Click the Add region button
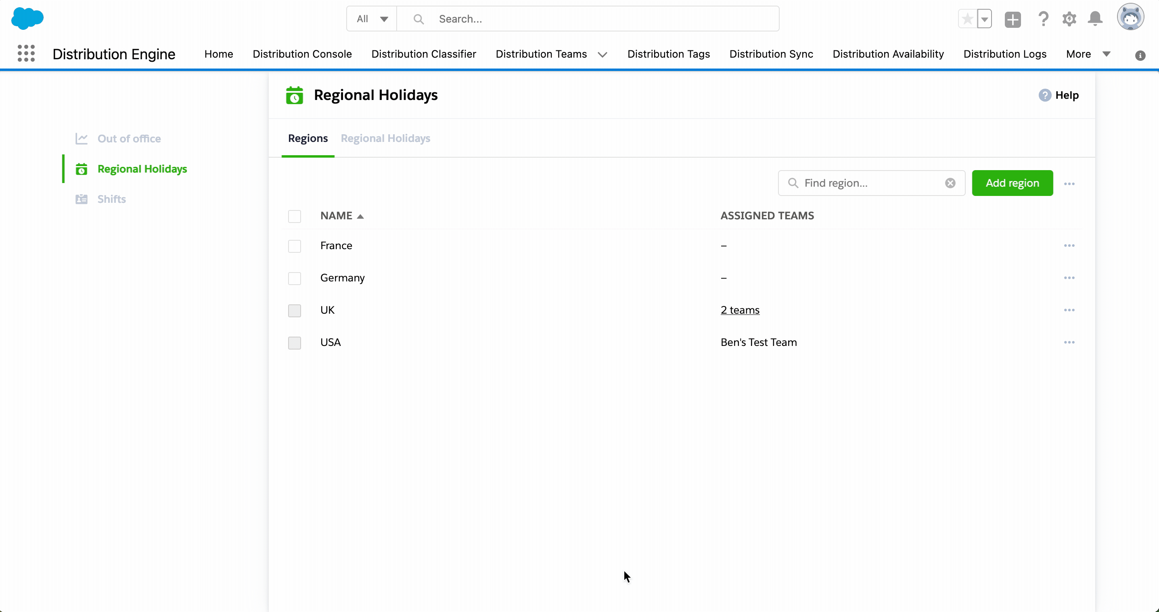The width and height of the screenshot is (1159, 612). 1013,183
